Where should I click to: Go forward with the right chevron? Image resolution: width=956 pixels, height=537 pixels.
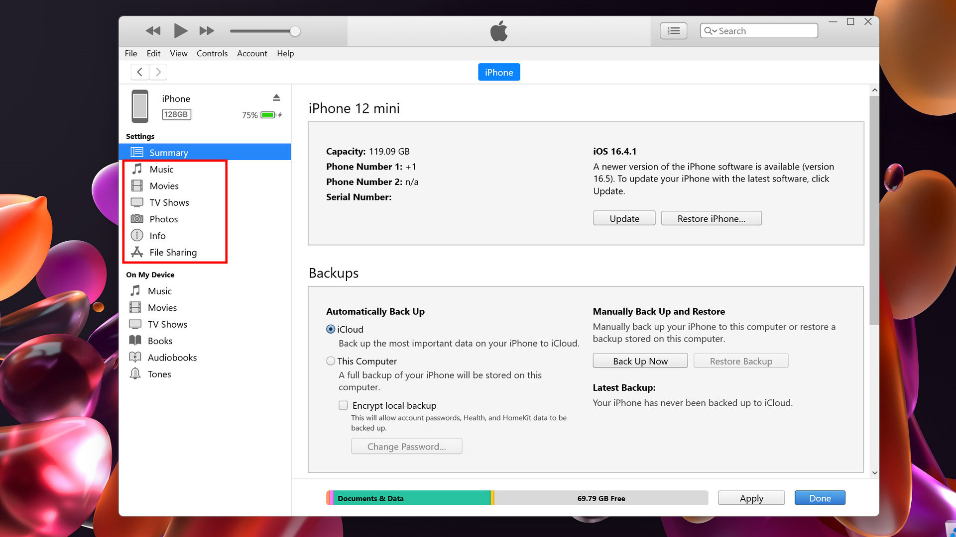pos(158,72)
